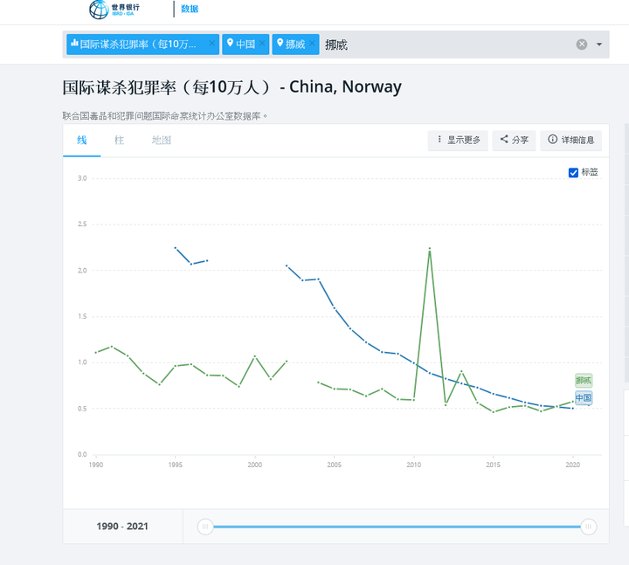Image resolution: width=629 pixels, height=565 pixels.
Task: Remove the 中国 country chip
Action: 262,44
